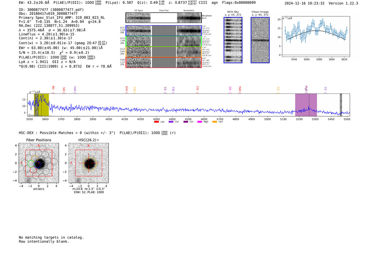Image resolution: width=377 pixels, height=256 pixels.
Task: Select the magenta MgII legend swatch
Action: pyautogui.click(x=200, y=122)
